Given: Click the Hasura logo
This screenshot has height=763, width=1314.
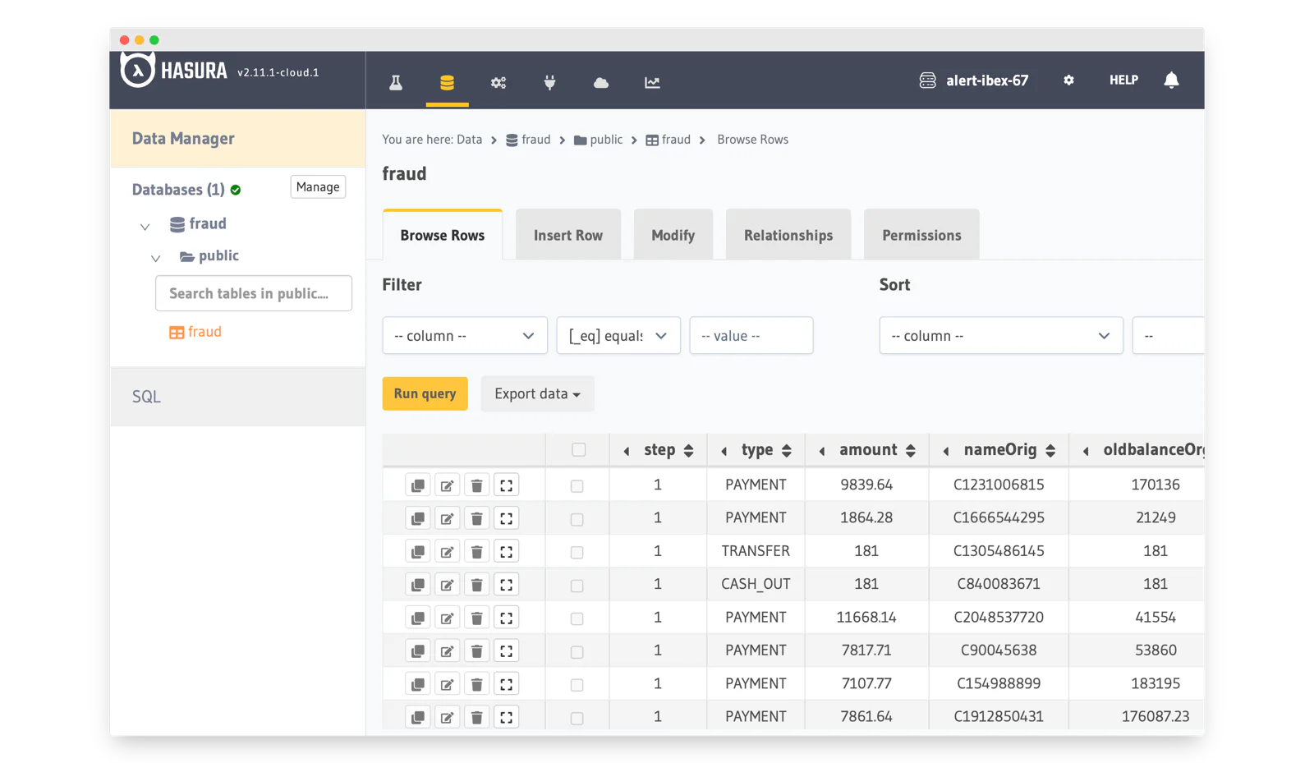Looking at the screenshot, I should [174, 71].
